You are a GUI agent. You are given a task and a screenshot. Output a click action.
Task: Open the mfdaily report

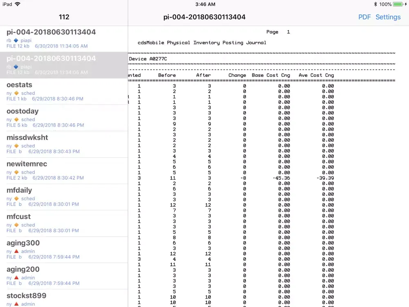tap(64, 197)
